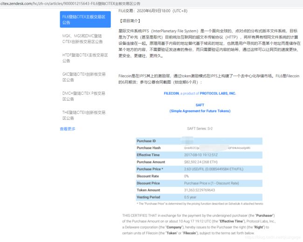The width and height of the screenshot is (303, 242).
Task: Click the FIL6交易 time line text
Action: (153, 11)
